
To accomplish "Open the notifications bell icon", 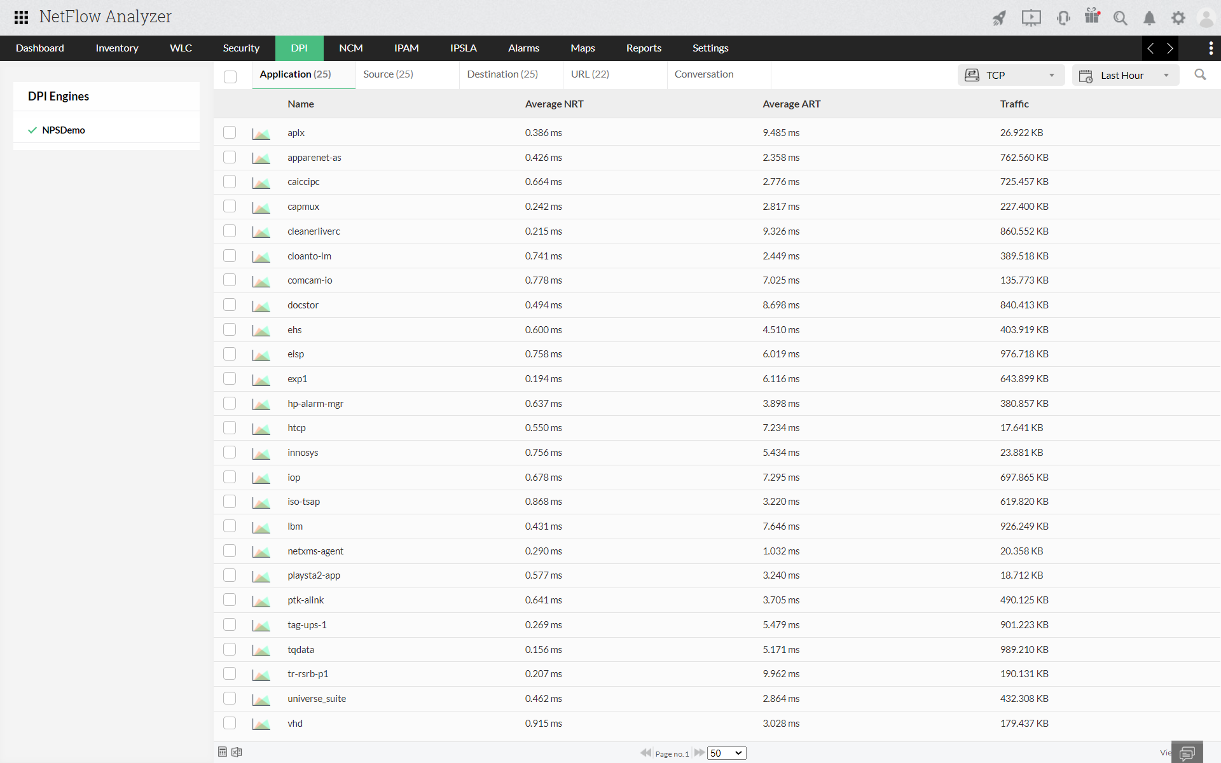I will (x=1149, y=18).
